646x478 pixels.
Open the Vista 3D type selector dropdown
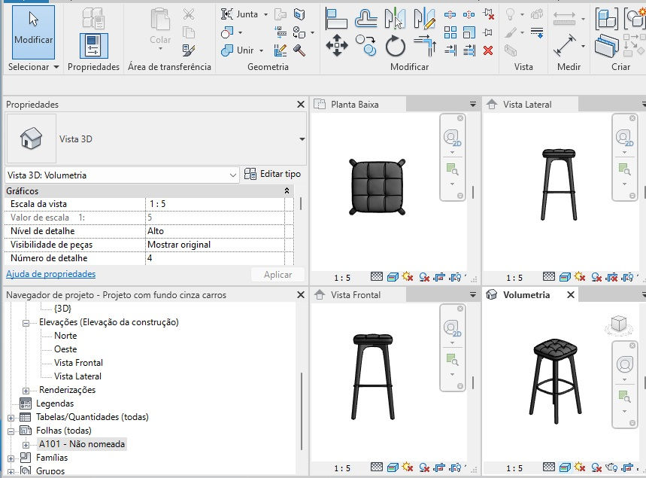(302, 139)
